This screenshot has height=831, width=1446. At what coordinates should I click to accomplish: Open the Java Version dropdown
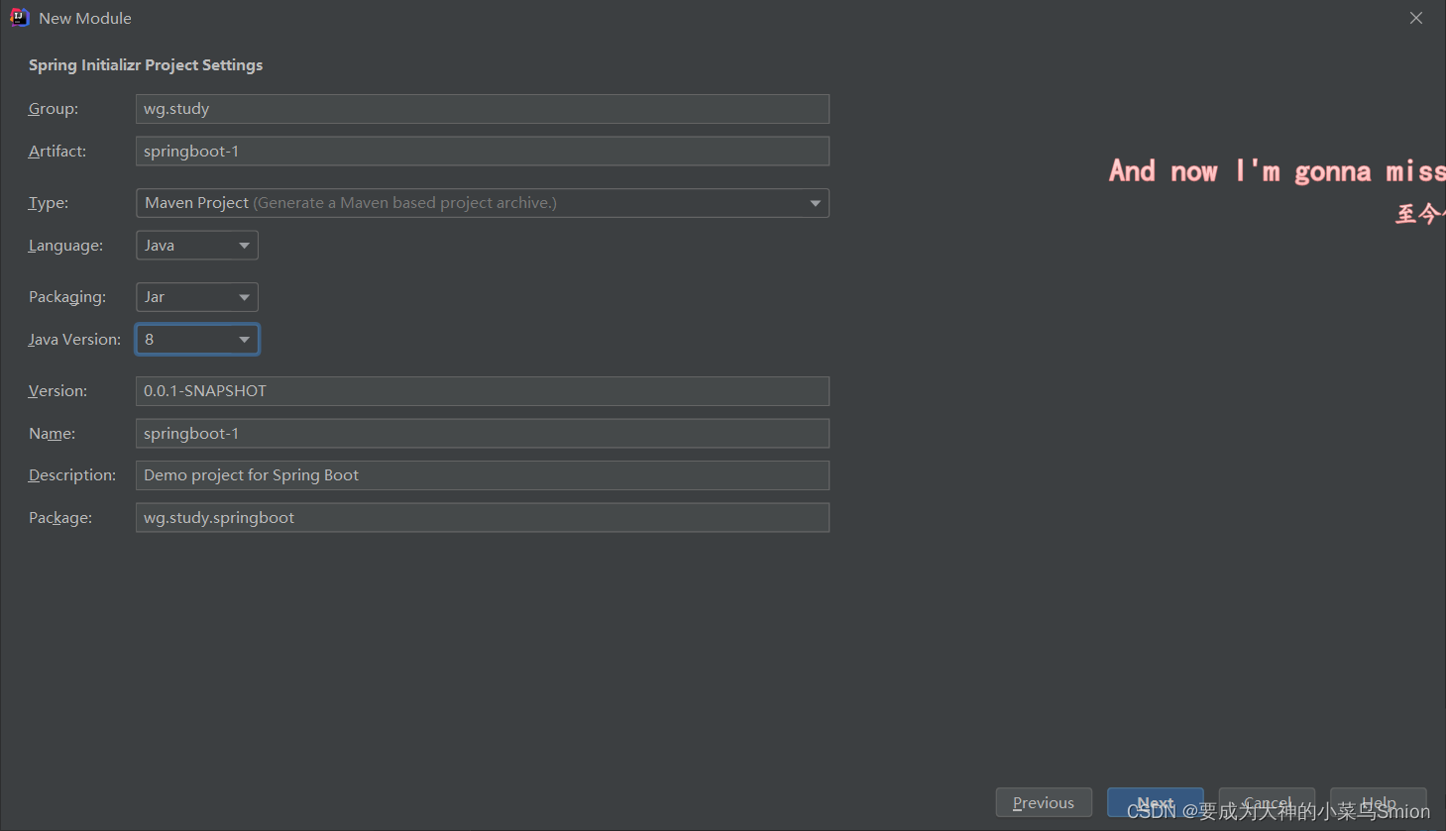(197, 340)
